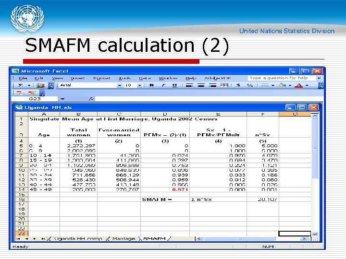Click the formula bar input
The width and height of the screenshot is (346, 259).
[x=209, y=99]
